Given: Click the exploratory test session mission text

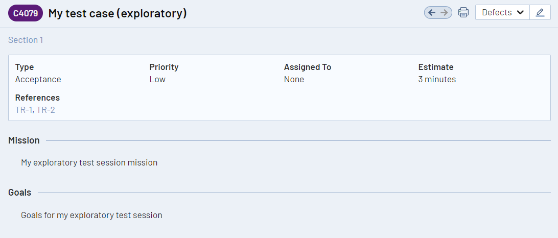Looking at the screenshot, I should point(89,163).
